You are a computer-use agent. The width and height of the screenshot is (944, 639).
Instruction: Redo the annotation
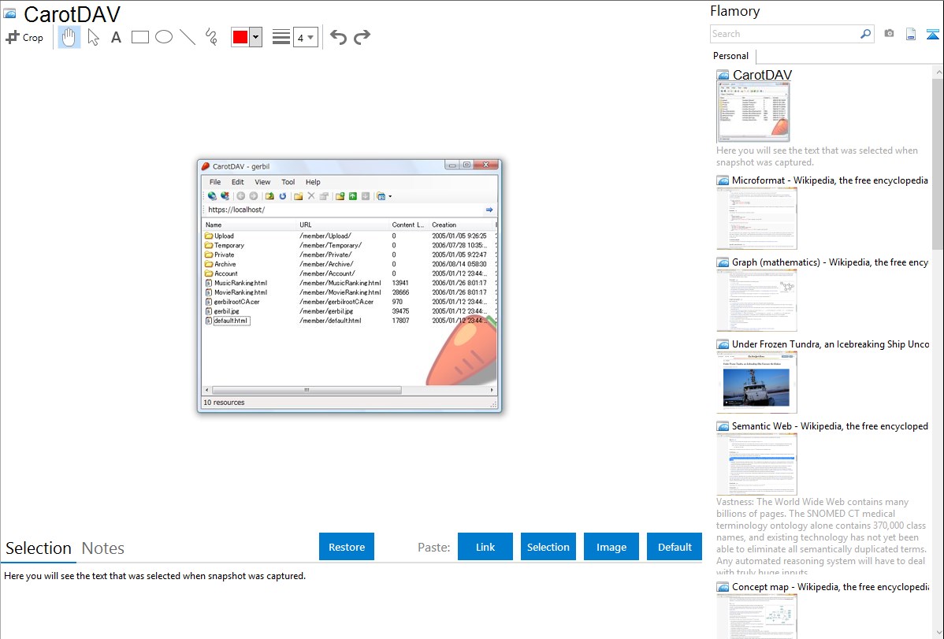(362, 37)
